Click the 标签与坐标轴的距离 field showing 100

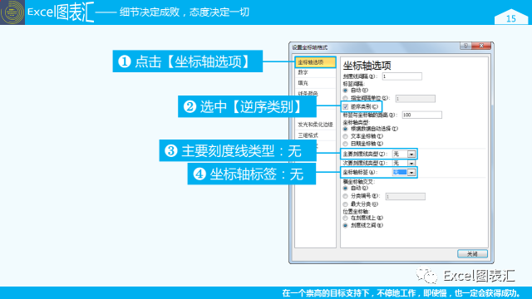click(421, 115)
